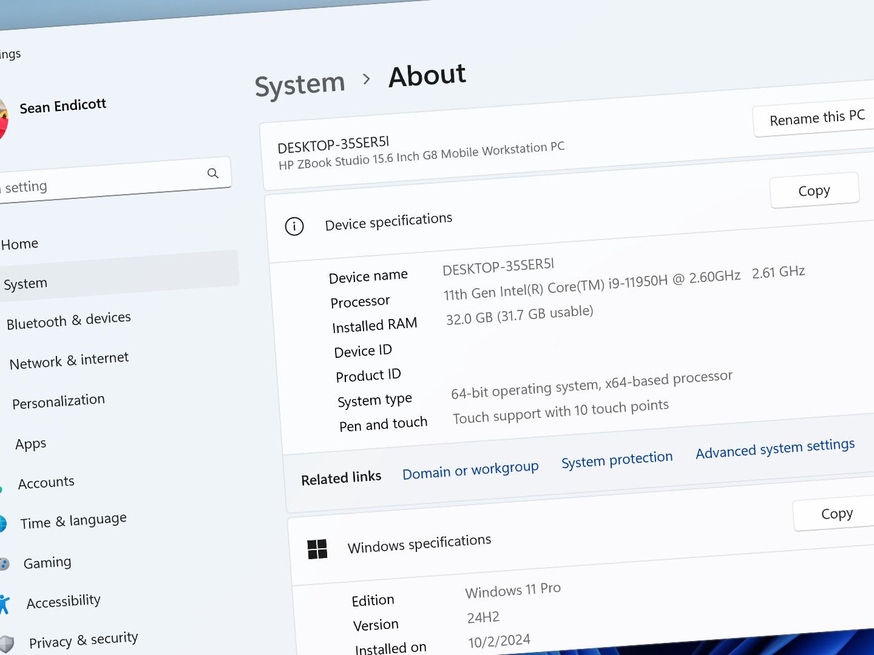Open Personalization settings

tap(58, 401)
